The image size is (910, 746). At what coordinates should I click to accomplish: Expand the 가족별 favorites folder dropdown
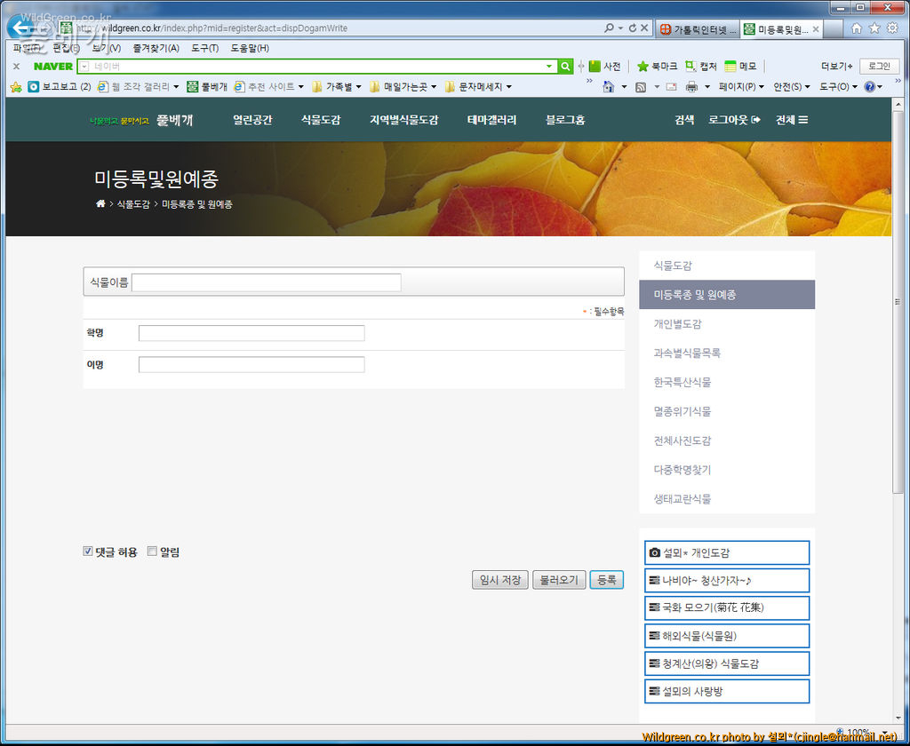click(x=337, y=87)
